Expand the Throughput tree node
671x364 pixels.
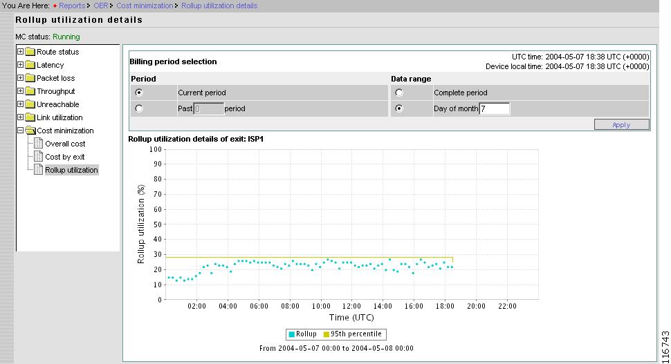point(20,91)
